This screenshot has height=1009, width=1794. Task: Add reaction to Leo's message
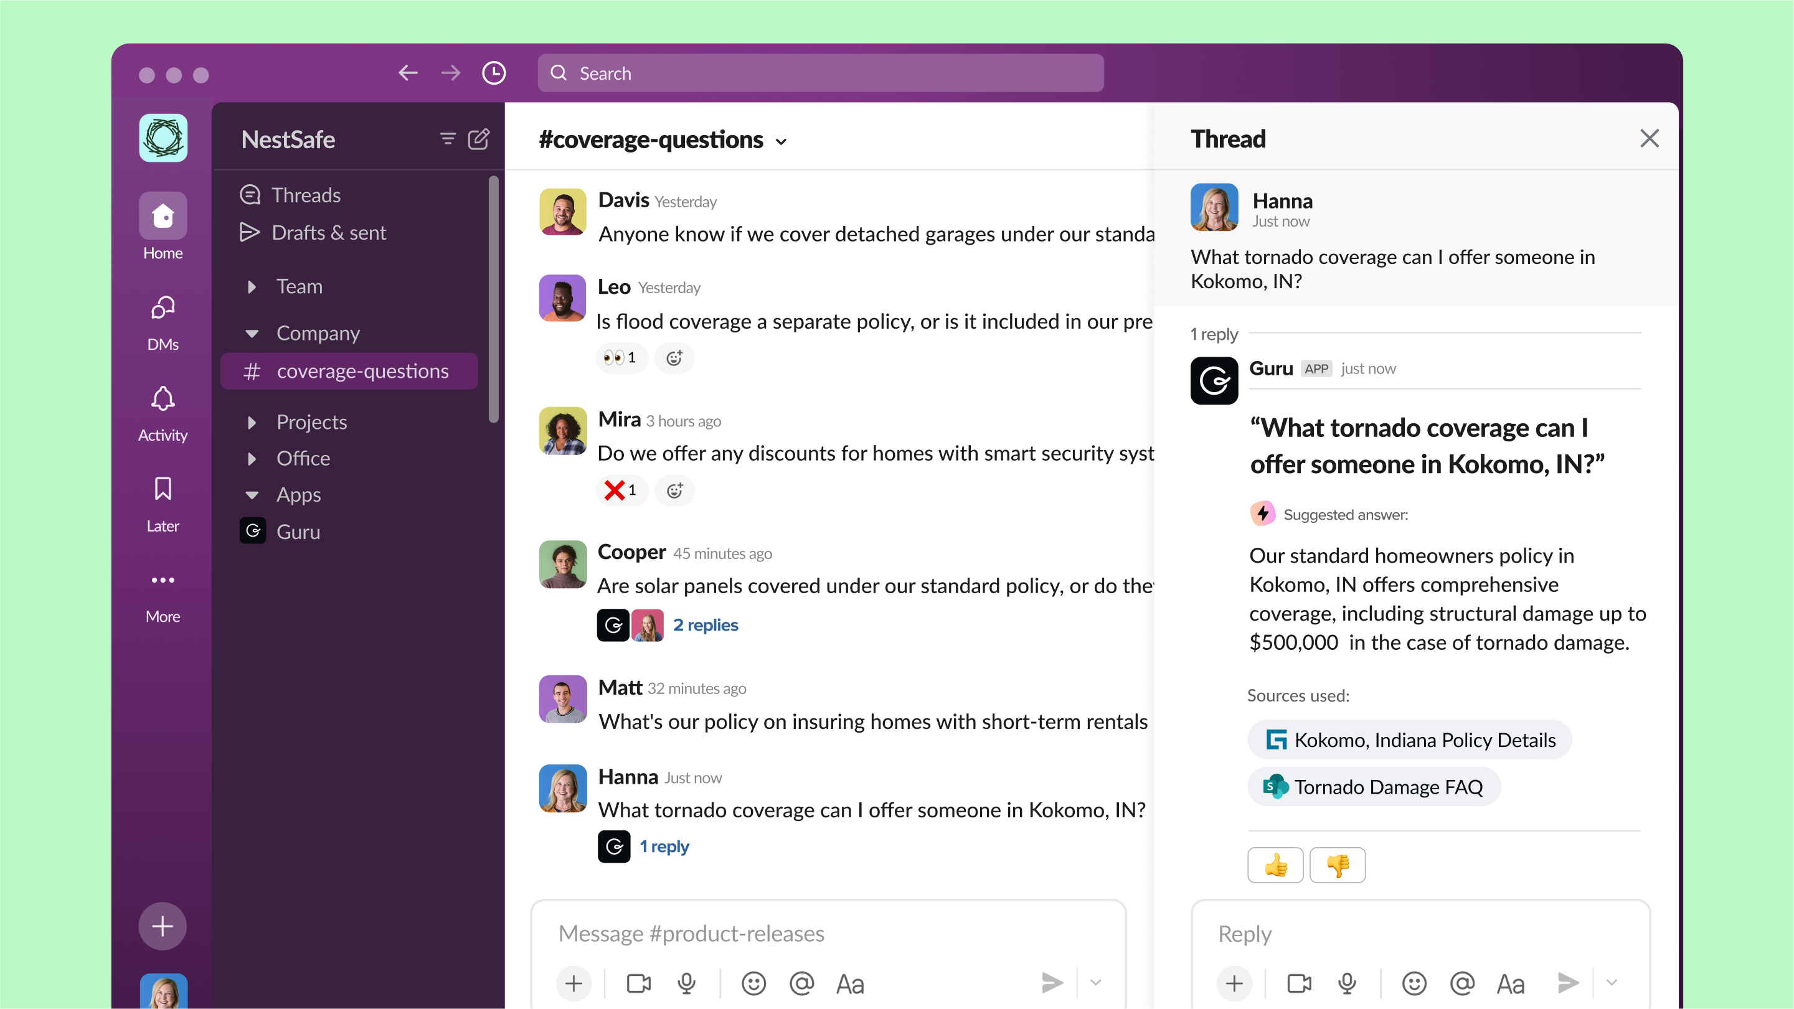[674, 358]
